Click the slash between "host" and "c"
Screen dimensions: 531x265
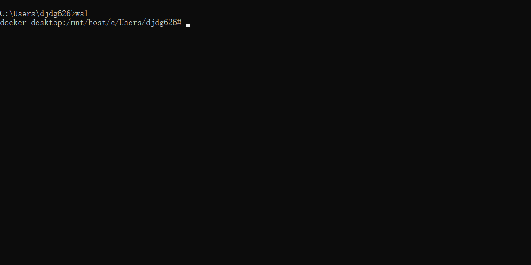coord(108,22)
